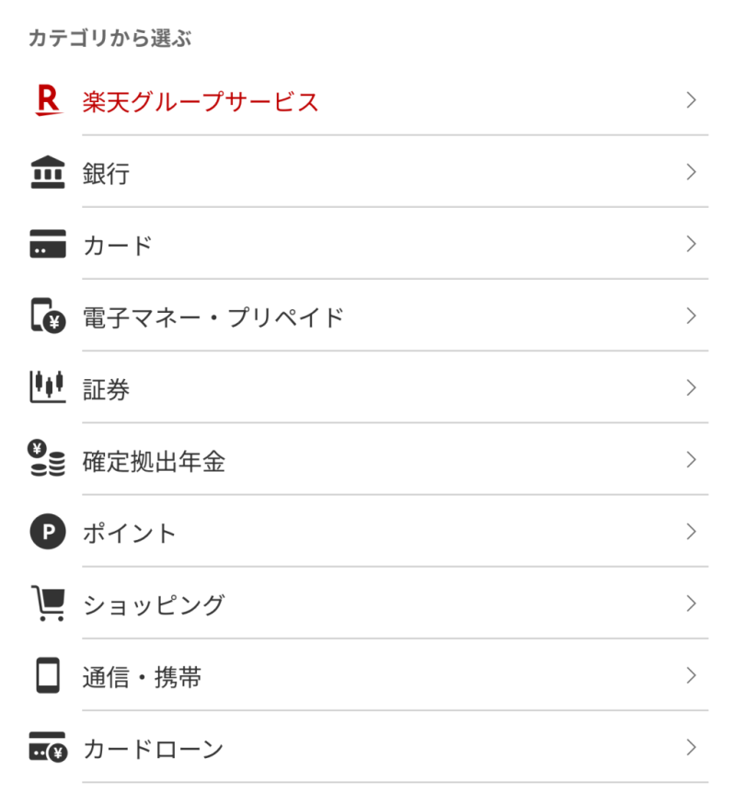Select the 証券 category label
This screenshot has height=794, width=736.
coord(106,389)
